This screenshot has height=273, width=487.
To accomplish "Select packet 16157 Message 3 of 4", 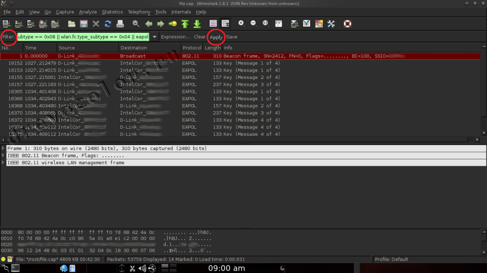I will point(241,84).
